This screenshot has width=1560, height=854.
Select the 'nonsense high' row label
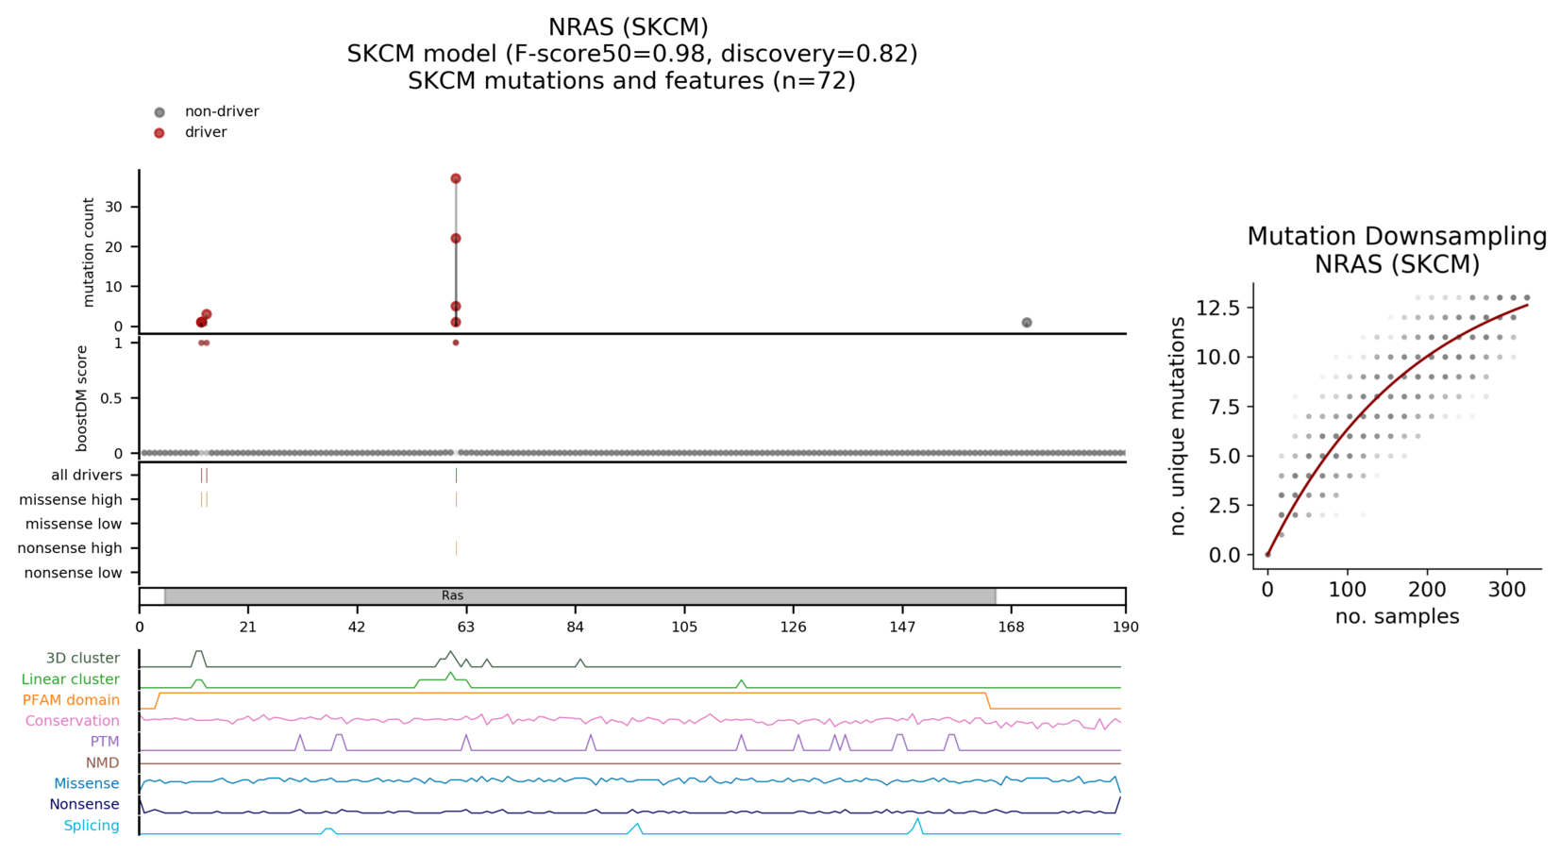click(x=70, y=548)
